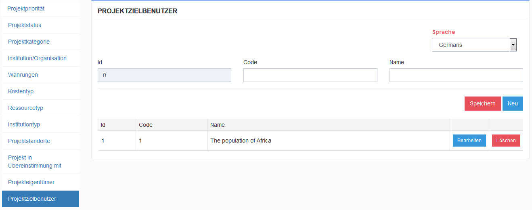Image resolution: width=532 pixels, height=210 pixels.
Task: Click Löschen for the Africa row
Action: 506,141
